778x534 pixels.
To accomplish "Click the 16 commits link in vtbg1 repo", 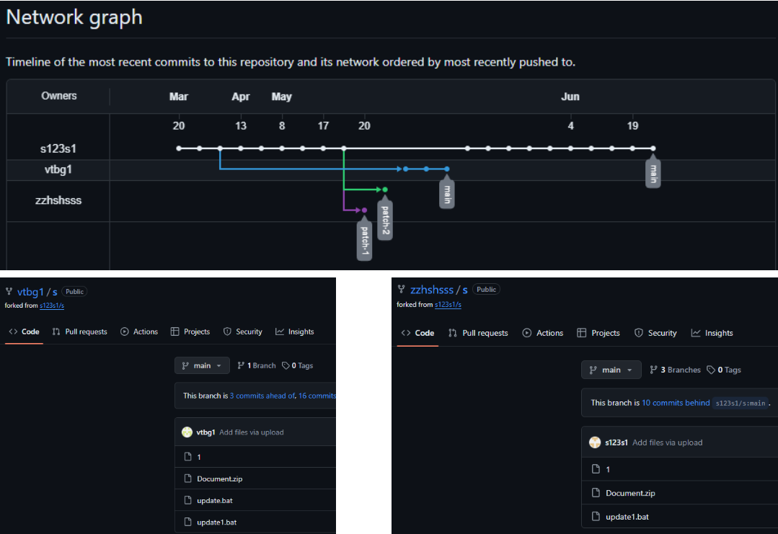I will point(317,396).
